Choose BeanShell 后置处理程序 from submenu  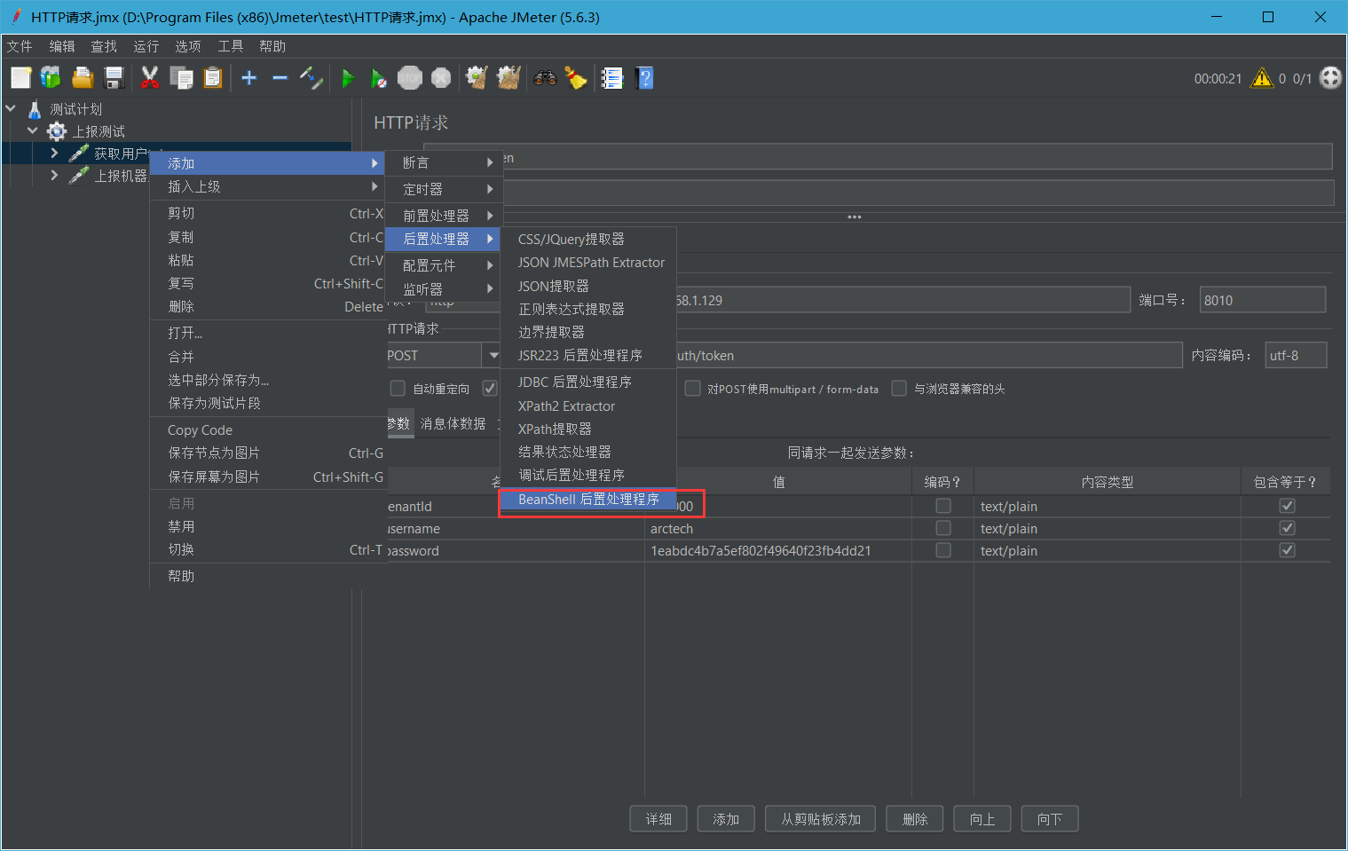click(588, 500)
